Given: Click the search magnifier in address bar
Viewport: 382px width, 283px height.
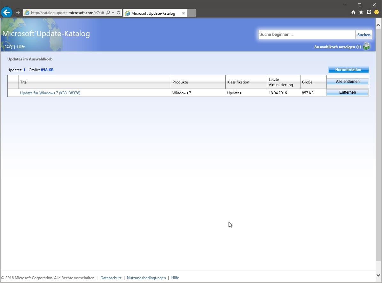Looking at the screenshot, I should 108,13.
